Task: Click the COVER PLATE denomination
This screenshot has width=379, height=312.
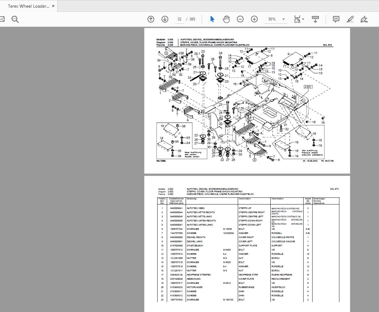Action: (246, 279)
